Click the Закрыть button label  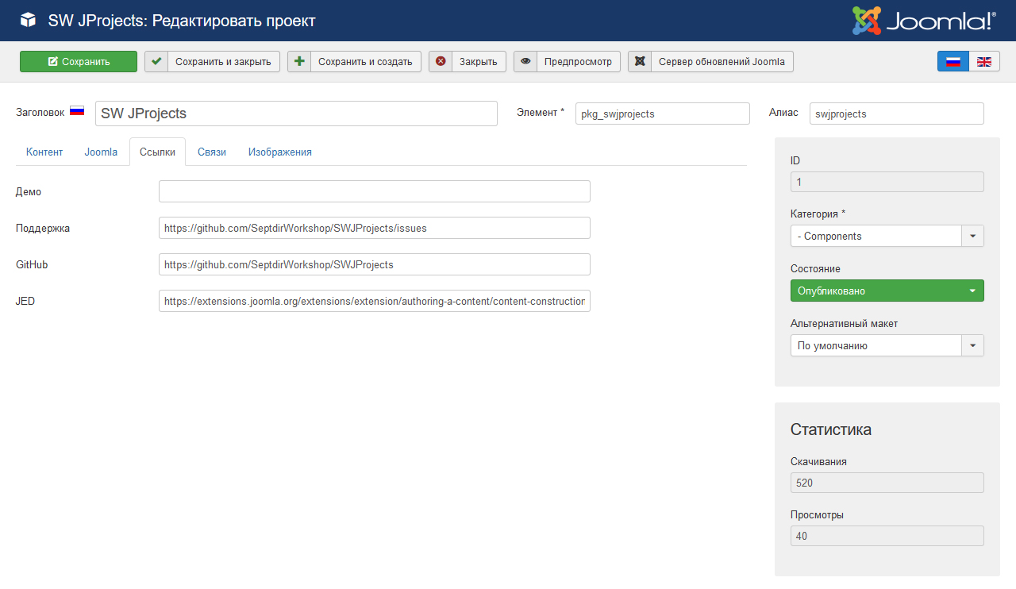(x=479, y=62)
